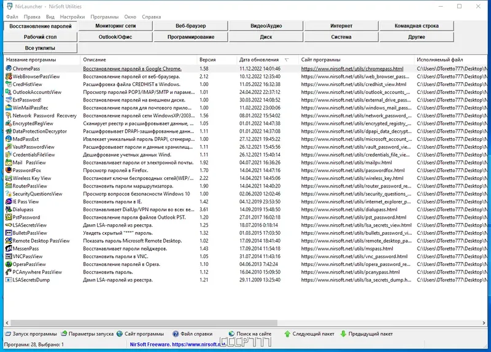Switch to Рабочий стол category
This screenshot has height=352, width=491.
[x=40, y=37]
